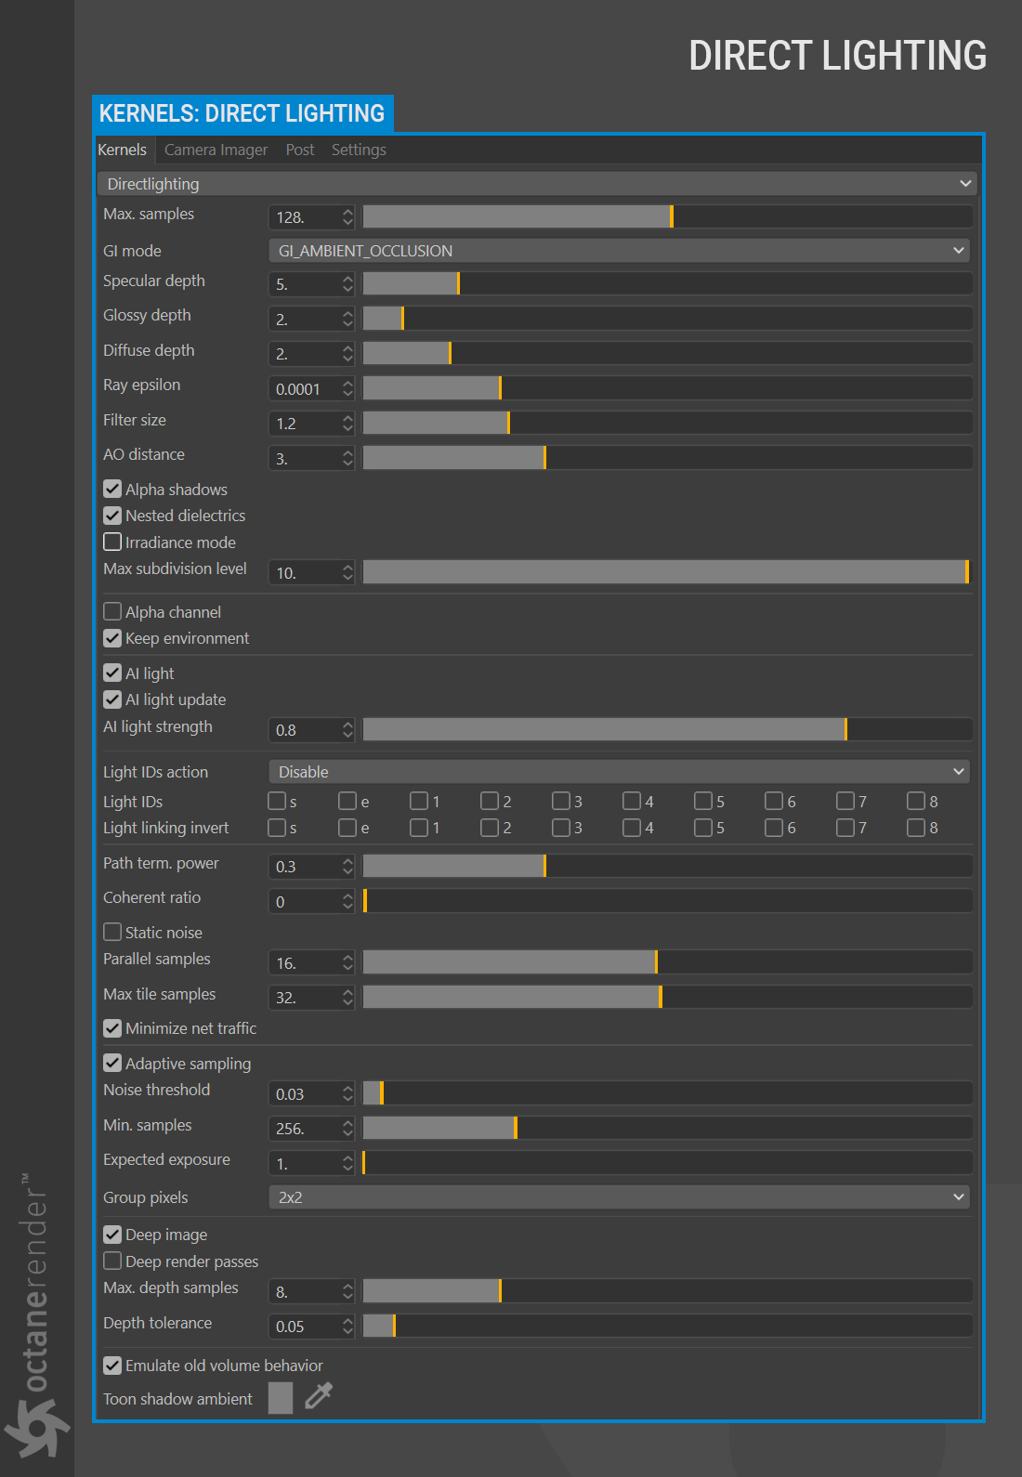Check Light linking invert box 1
This screenshot has height=1477, width=1022.
pyautogui.click(x=419, y=827)
